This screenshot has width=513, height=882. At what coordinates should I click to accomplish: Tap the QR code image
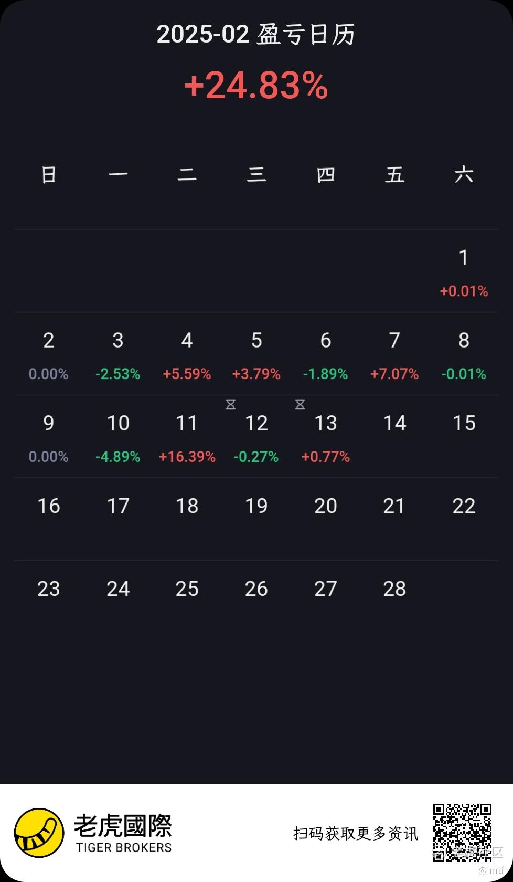tap(462, 832)
